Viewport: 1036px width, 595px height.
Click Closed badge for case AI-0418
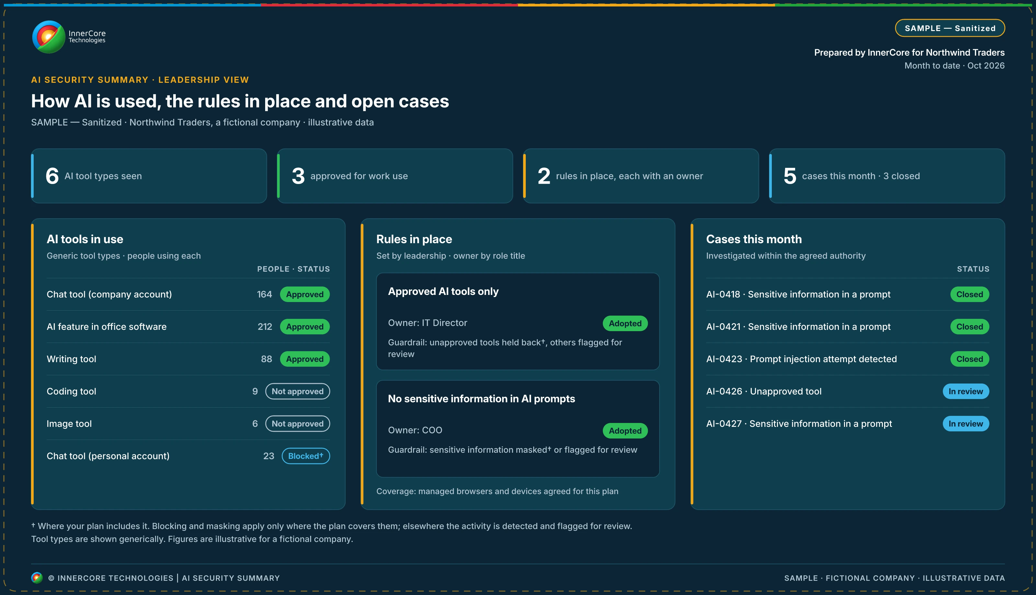coord(969,294)
